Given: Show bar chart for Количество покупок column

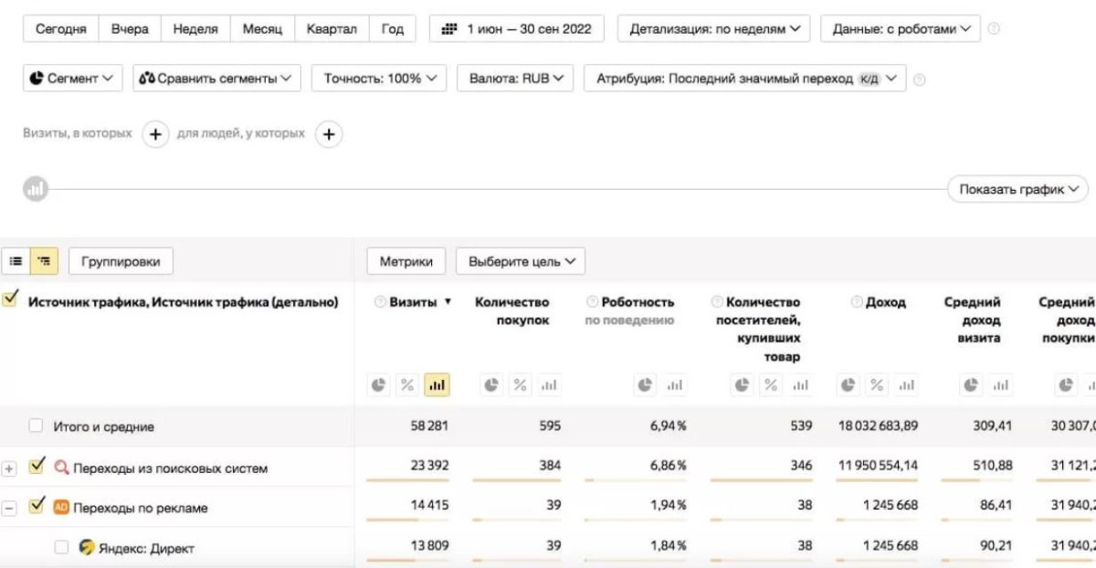Looking at the screenshot, I should pos(548,385).
